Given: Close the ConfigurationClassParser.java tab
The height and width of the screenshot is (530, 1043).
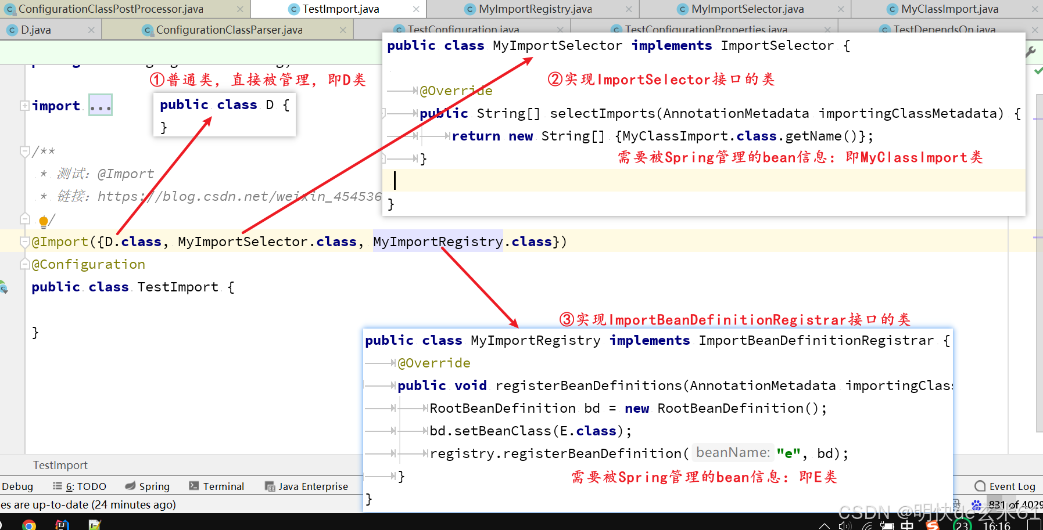Looking at the screenshot, I should [x=343, y=30].
